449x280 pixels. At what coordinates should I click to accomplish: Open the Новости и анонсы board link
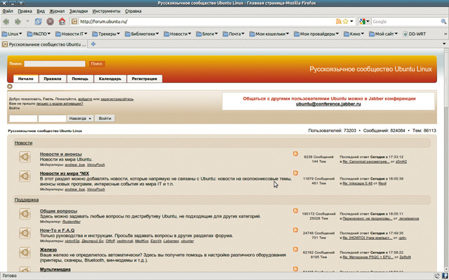tap(61, 154)
